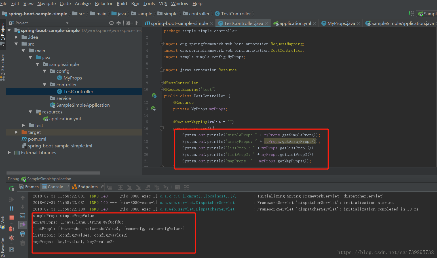
Task: Open Structure tool window
Action: 3,67
